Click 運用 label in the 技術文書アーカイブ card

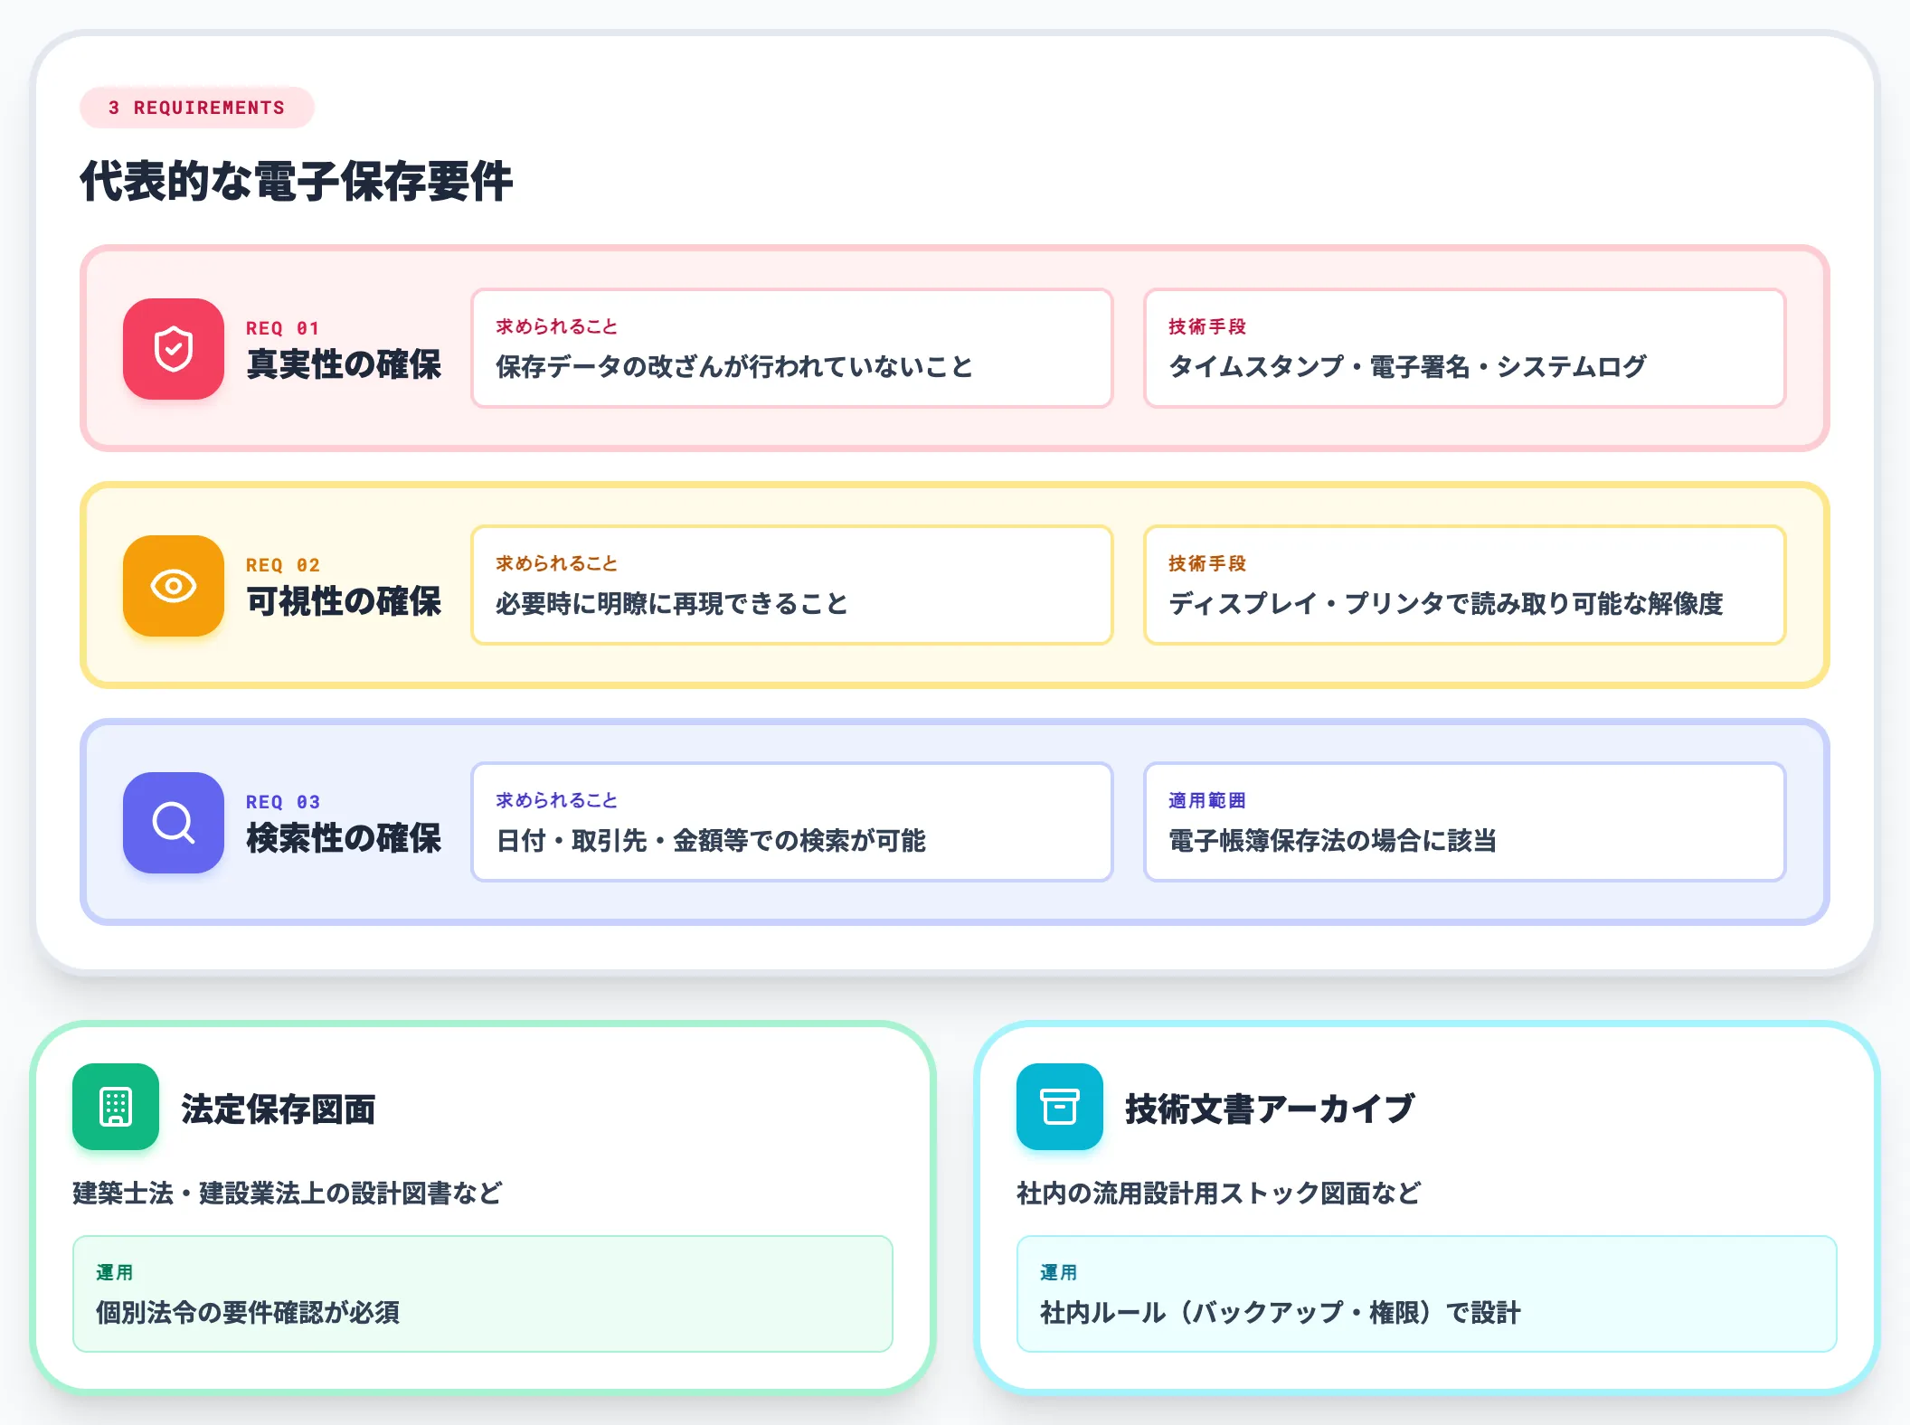1059,1272
